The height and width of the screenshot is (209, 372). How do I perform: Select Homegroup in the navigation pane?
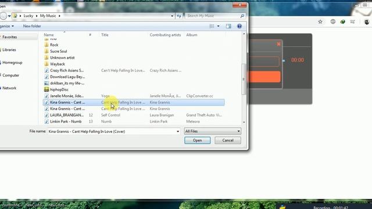[x=12, y=63]
